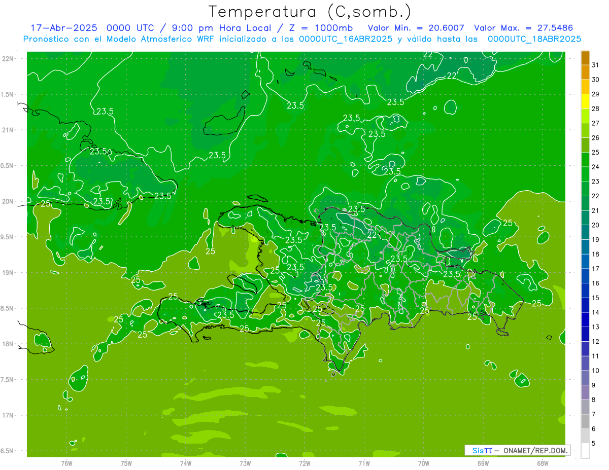Click the '74W' longitude axis label

tap(186, 463)
